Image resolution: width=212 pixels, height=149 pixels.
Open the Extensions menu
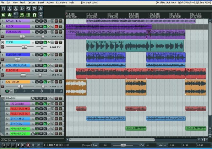point(61,3)
